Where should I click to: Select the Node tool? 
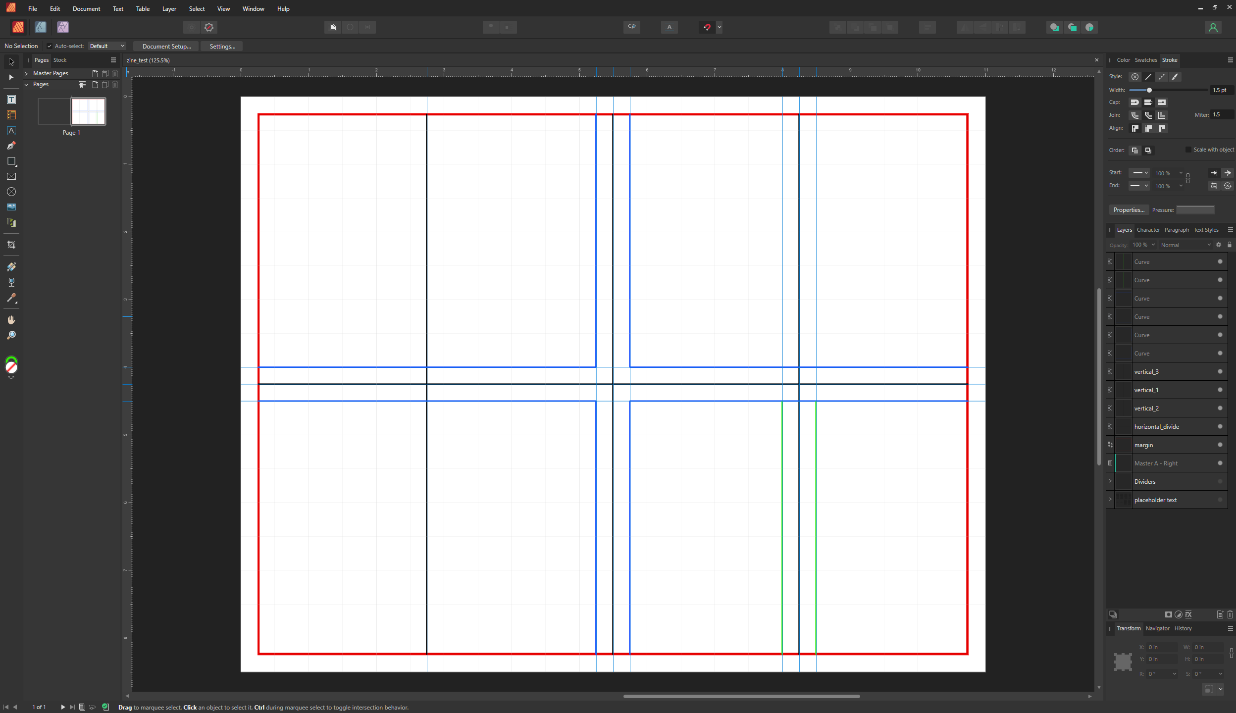coord(11,77)
